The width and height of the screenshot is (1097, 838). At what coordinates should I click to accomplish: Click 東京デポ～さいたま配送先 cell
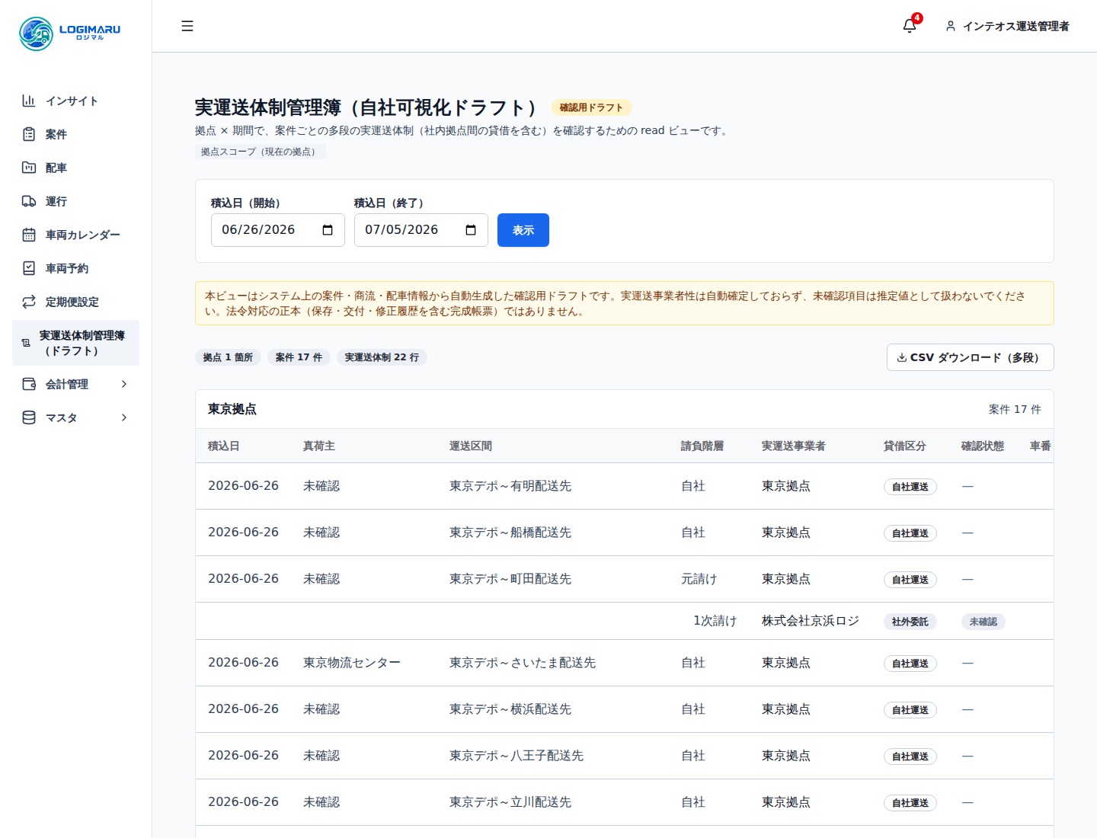tap(523, 663)
